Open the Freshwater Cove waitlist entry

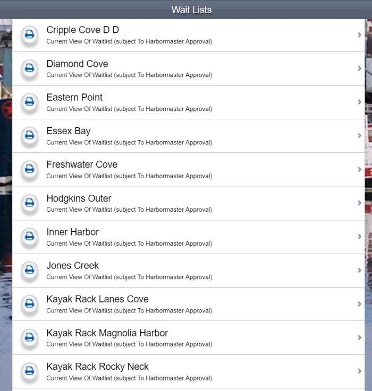(82, 164)
